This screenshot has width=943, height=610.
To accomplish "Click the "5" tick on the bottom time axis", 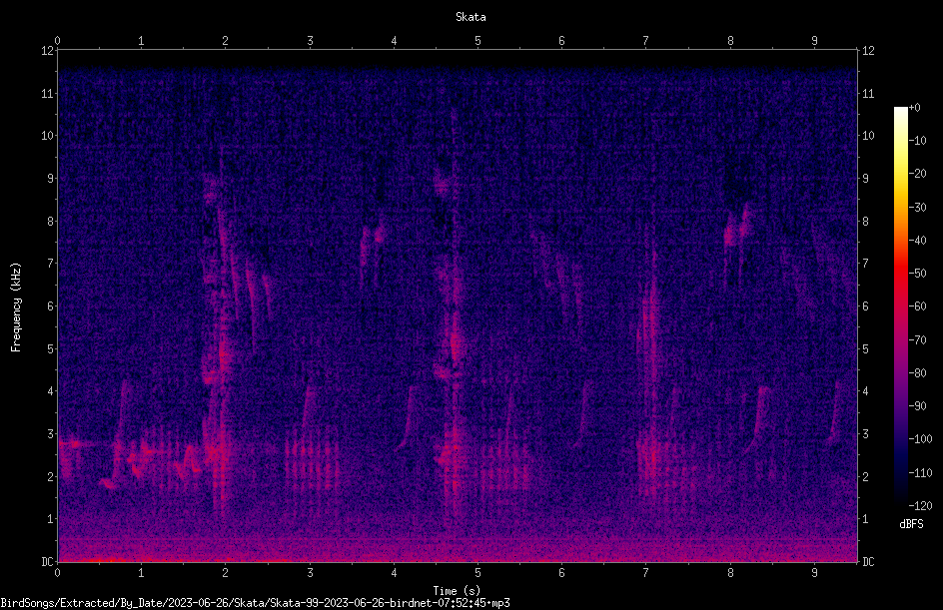I will click(x=478, y=573).
